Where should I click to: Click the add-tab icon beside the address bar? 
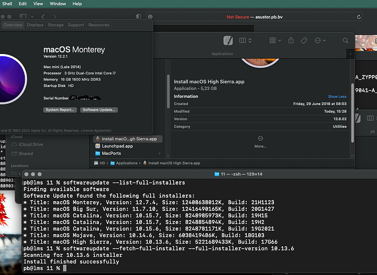pos(150,17)
